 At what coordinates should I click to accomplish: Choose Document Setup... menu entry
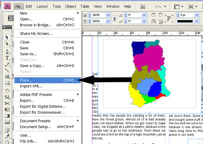click(x=48, y=127)
